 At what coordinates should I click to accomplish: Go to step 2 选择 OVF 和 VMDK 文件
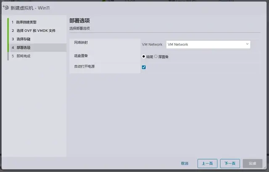point(34,31)
